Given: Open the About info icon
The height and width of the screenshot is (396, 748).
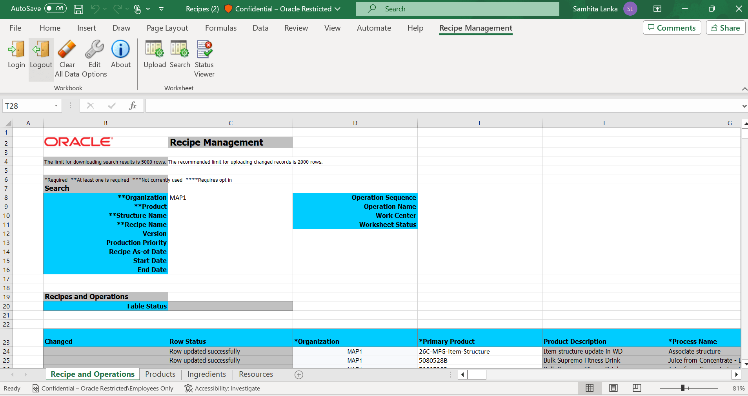Looking at the screenshot, I should click(x=120, y=49).
